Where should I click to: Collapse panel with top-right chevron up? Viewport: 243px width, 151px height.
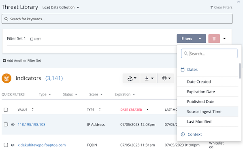[x=239, y=2]
